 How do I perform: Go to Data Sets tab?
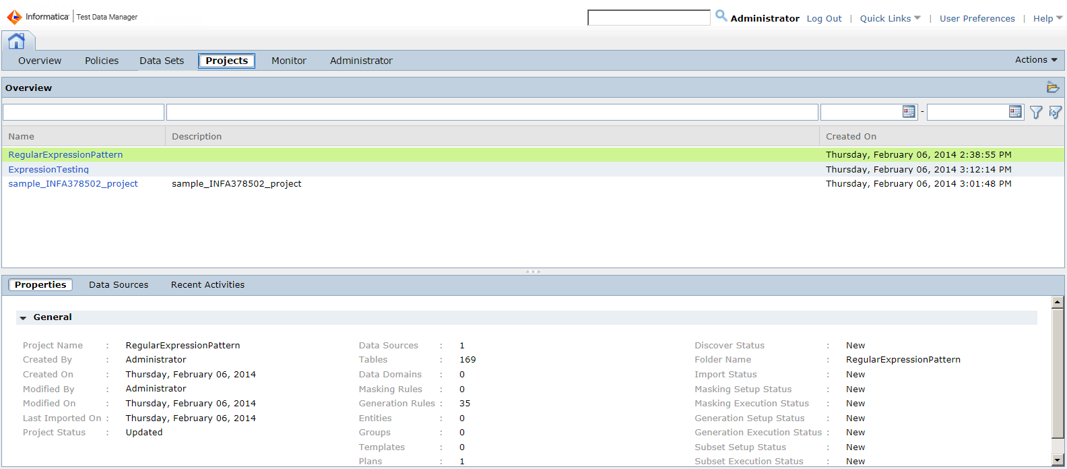162,61
